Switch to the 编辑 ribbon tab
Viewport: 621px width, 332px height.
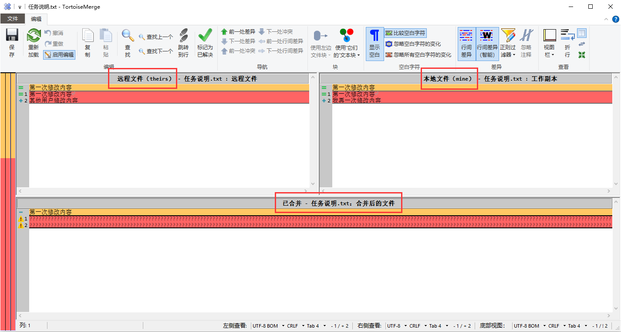[36, 19]
